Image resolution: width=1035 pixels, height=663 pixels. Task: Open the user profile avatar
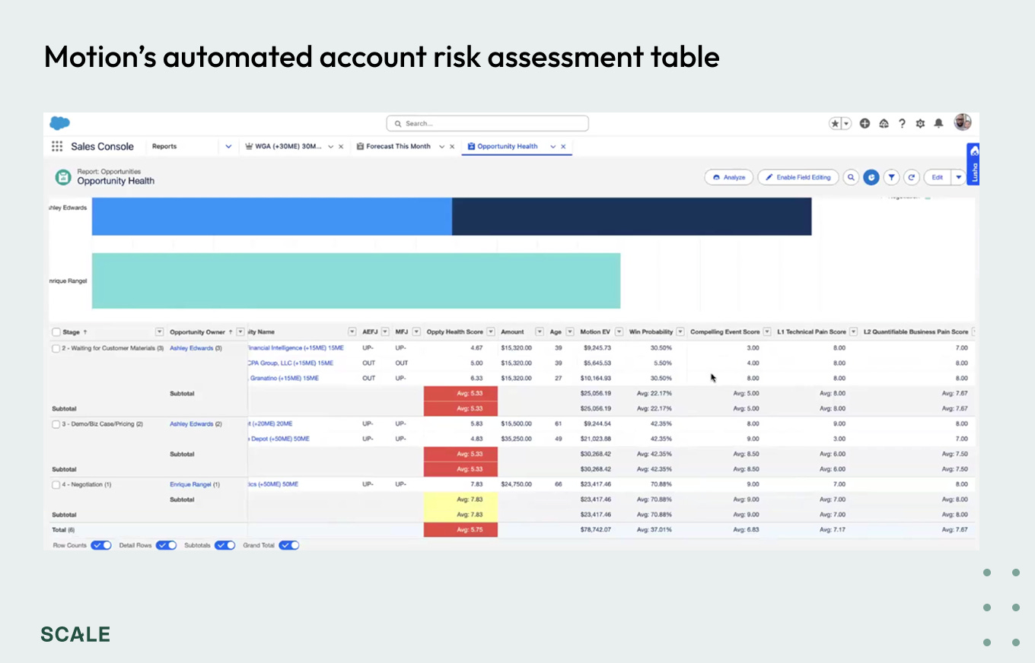tap(963, 122)
